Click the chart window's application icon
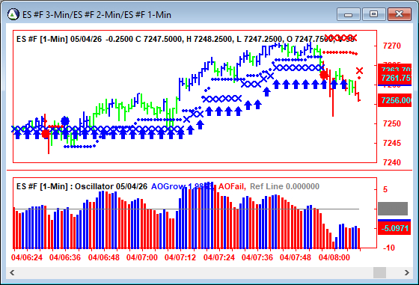Viewport: 419px width, 285px height. point(13,14)
